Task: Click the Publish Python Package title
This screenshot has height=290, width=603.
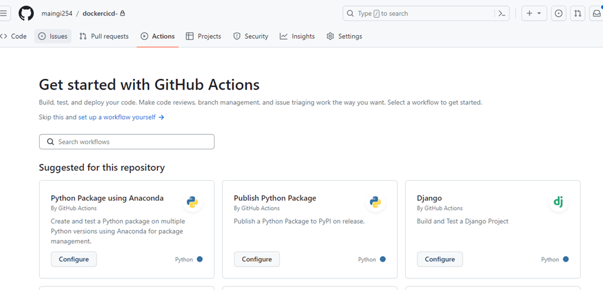Action: tap(275, 198)
